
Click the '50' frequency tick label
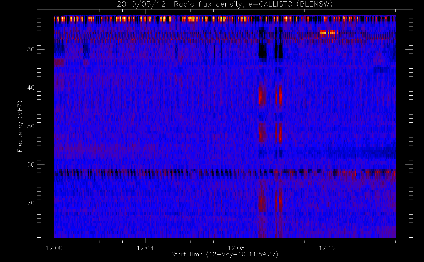tap(31, 126)
